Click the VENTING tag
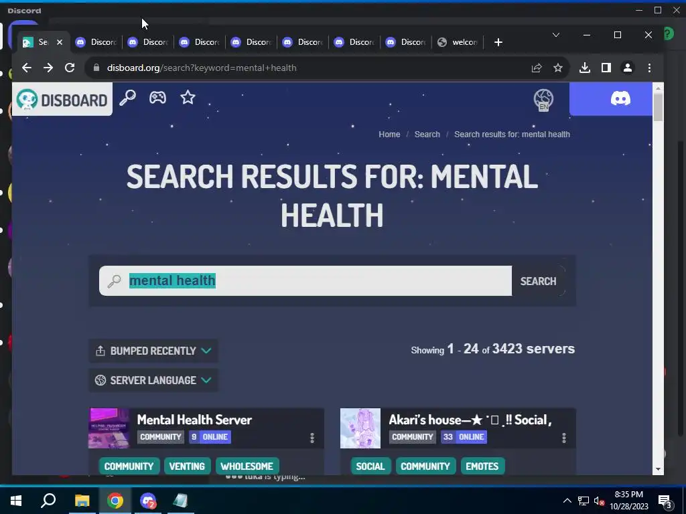 point(187,466)
